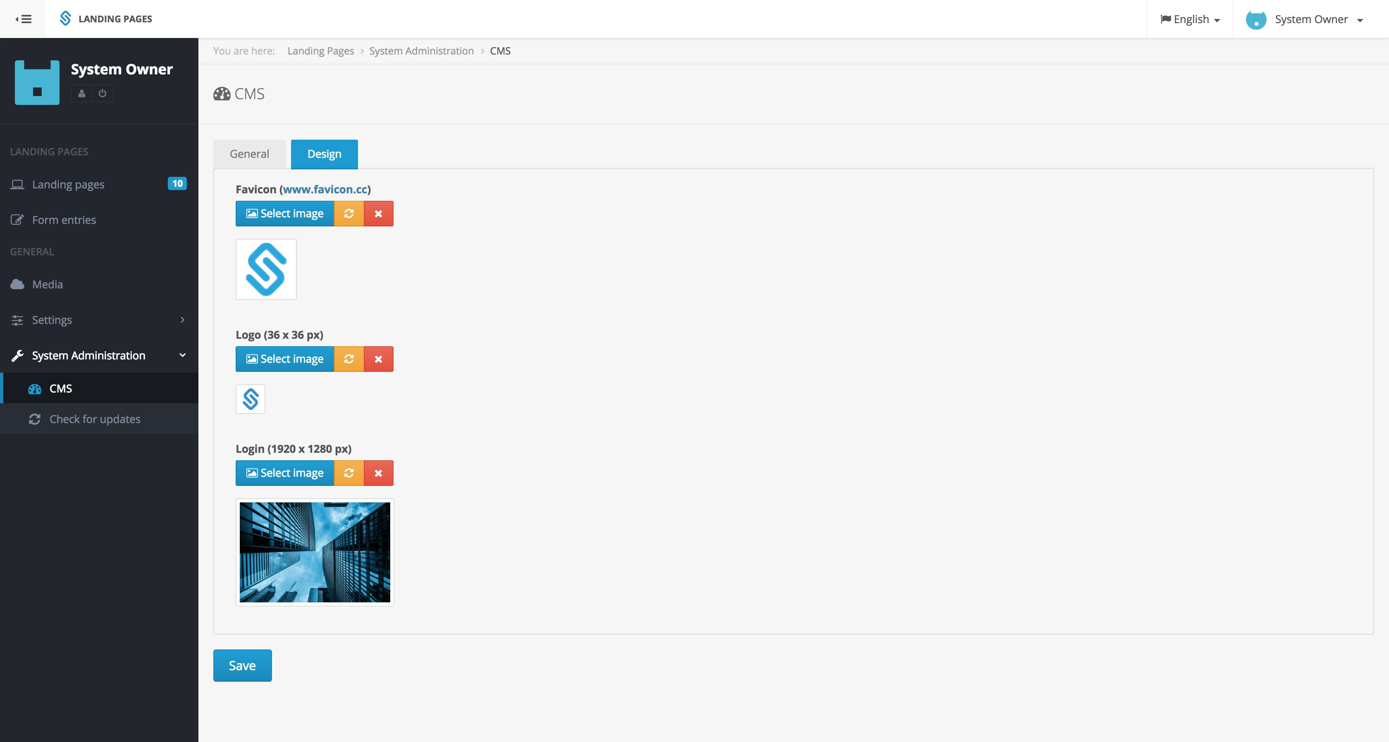This screenshot has height=742, width=1389.
Task: Click the Save button
Action: point(242,665)
